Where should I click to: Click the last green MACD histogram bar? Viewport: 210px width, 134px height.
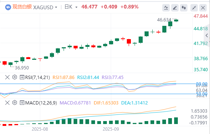[x=176, y=121]
